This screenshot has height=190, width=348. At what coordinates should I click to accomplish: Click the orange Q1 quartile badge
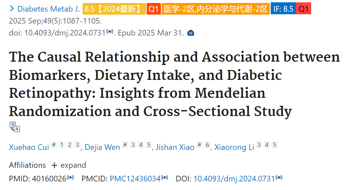[x=154, y=9]
